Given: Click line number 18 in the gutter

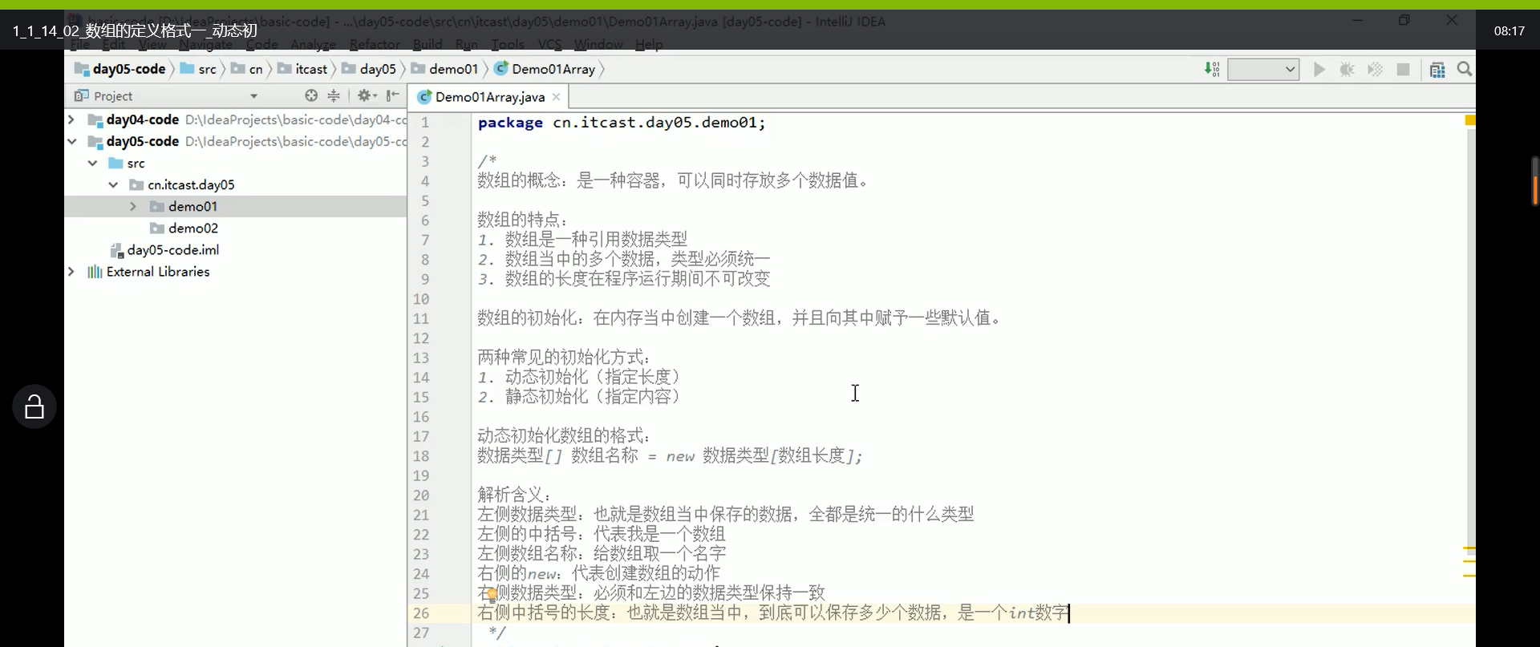Looking at the screenshot, I should 421,456.
